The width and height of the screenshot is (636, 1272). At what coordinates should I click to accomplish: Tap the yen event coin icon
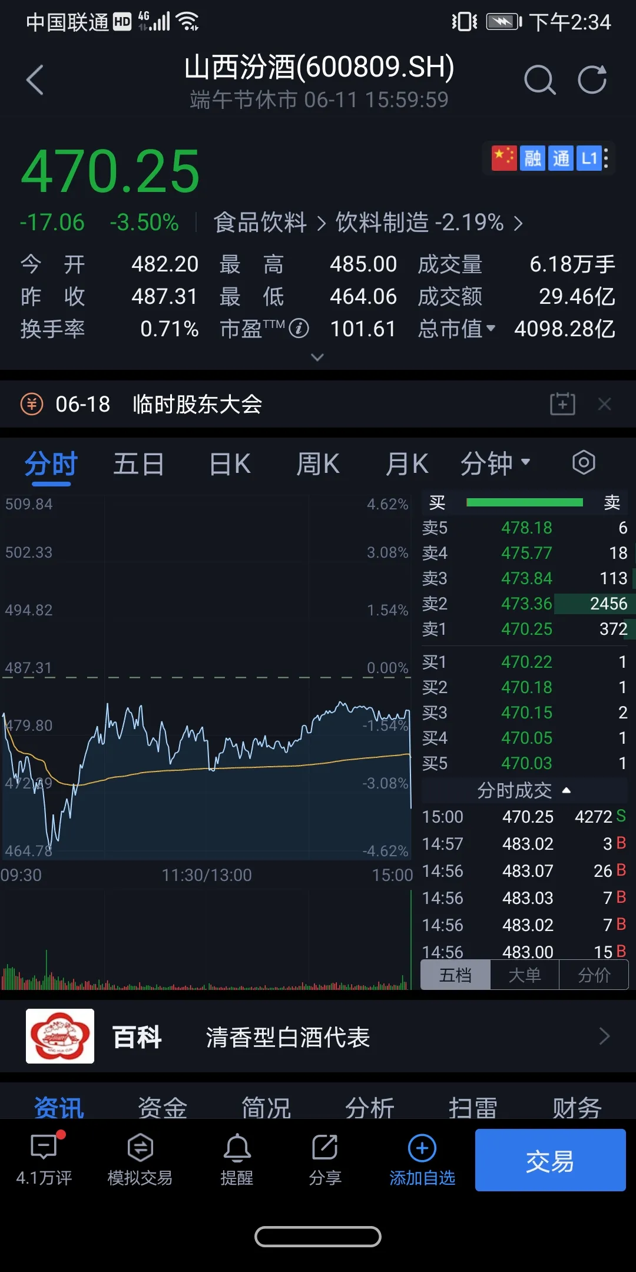click(32, 404)
